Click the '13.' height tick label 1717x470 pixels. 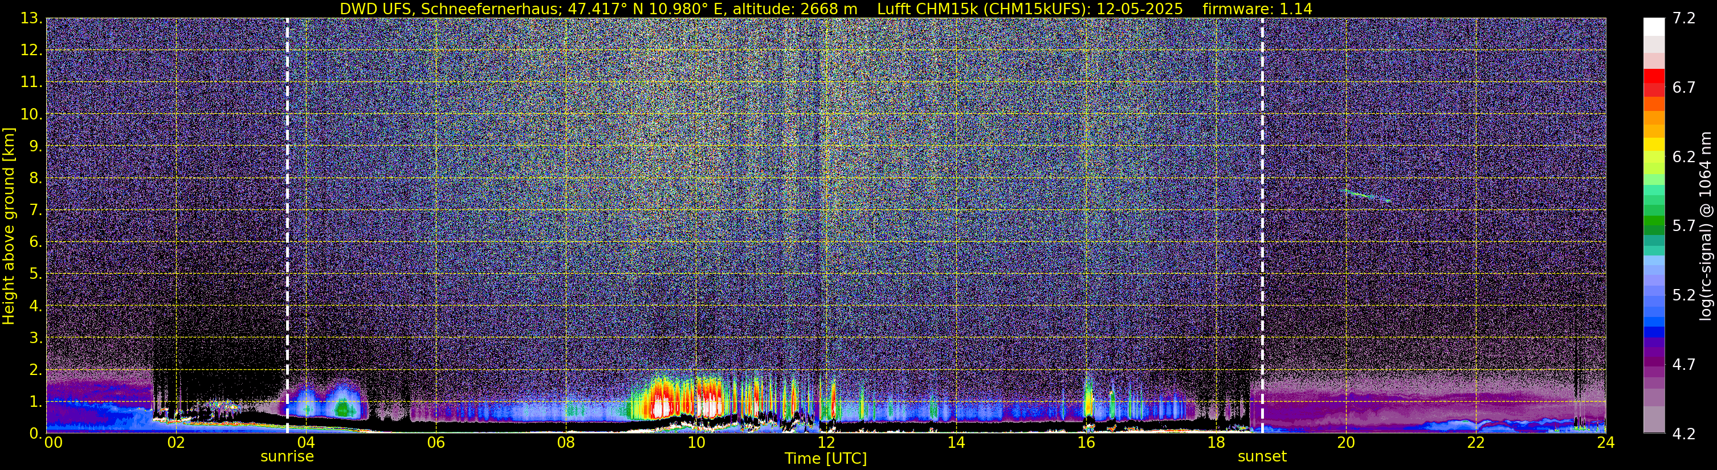coord(31,18)
